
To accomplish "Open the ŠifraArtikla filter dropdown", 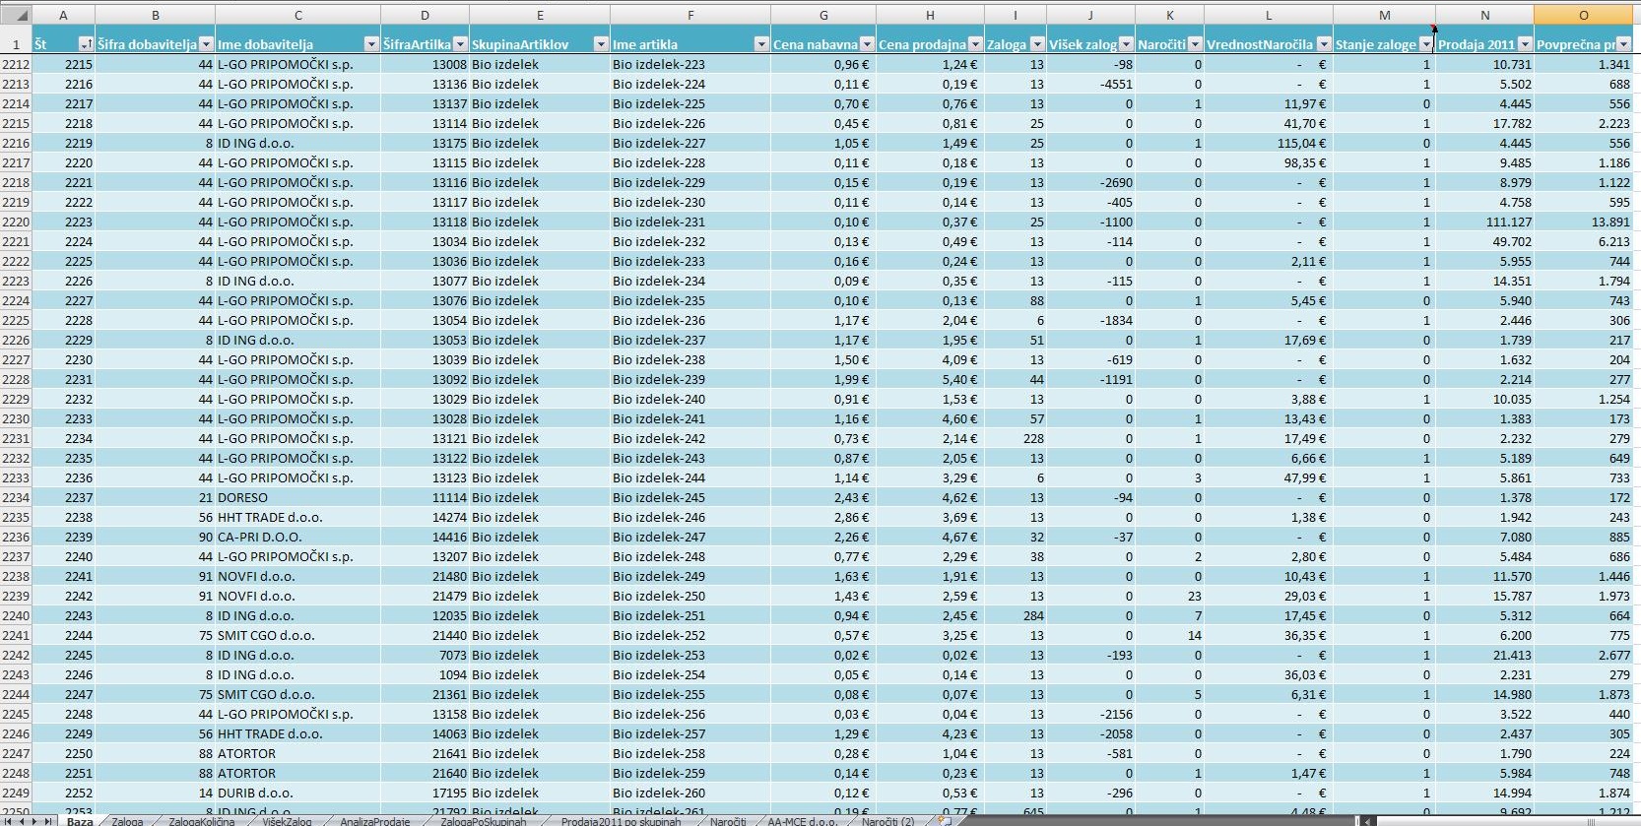I will (460, 44).
